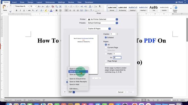Image resolution: width=188 pixels, height=105 pixels.
Task: Open the PDF dropdown button
Action: coord(74,92)
